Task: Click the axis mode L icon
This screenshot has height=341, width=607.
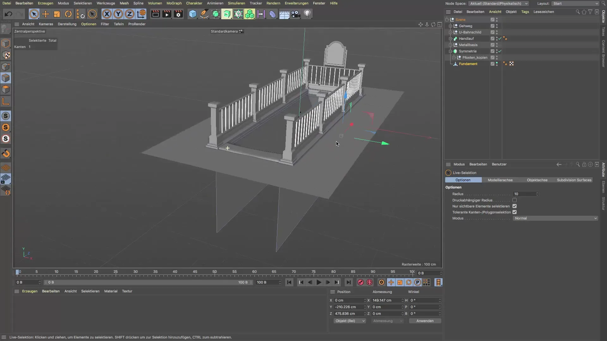Action: (x=6, y=101)
